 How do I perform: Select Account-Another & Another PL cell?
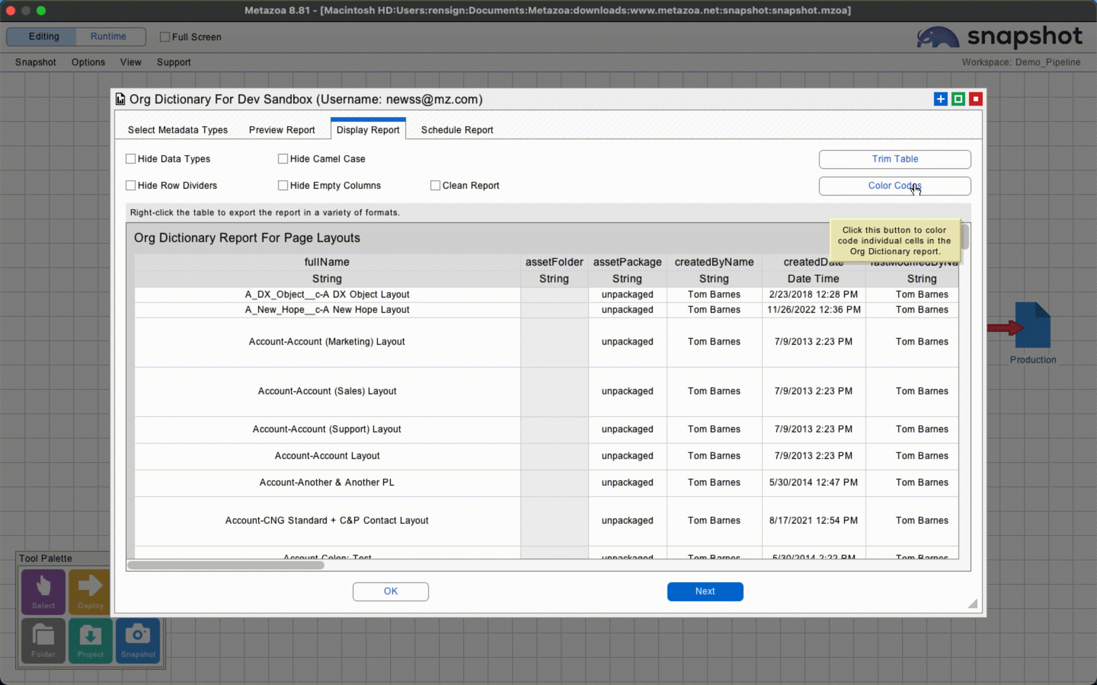coord(327,483)
